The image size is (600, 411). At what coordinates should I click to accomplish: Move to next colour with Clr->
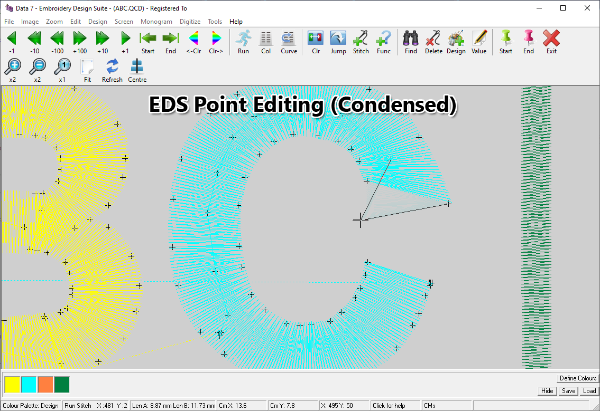216,42
